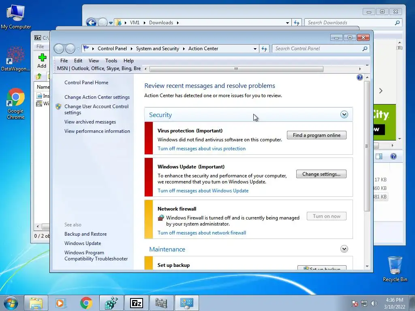Click the refresh button beside Control Panel address bar
This screenshot has height=311, width=415.
[264, 49]
